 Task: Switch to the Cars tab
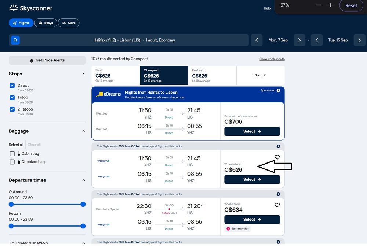(69, 23)
